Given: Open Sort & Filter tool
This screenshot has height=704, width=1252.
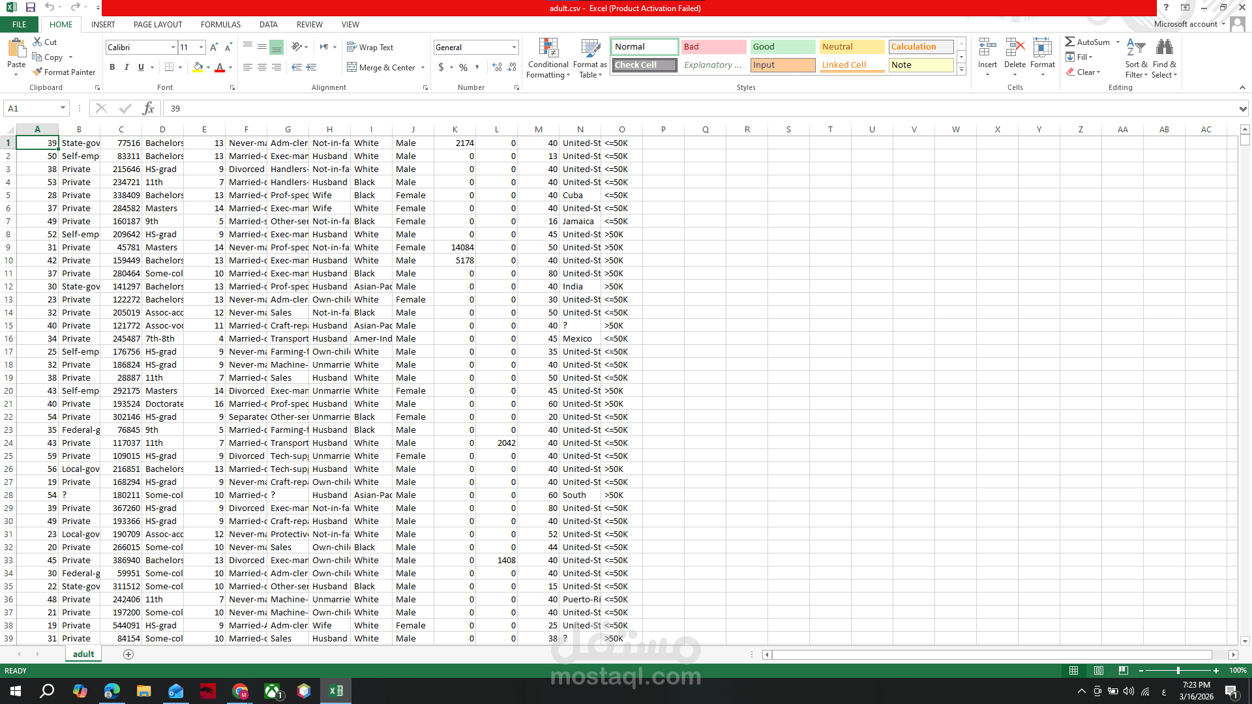Looking at the screenshot, I should [x=1135, y=49].
